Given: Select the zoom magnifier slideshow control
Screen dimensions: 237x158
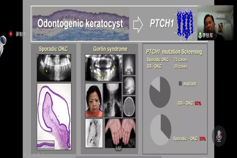Looking at the screenshot, I should [43, 155].
